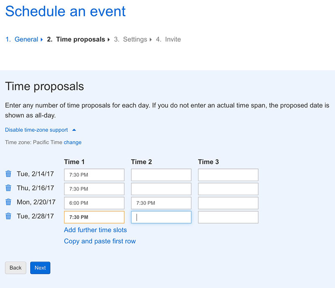Add further time slots

pyautogui.click(x=95, y=230)
